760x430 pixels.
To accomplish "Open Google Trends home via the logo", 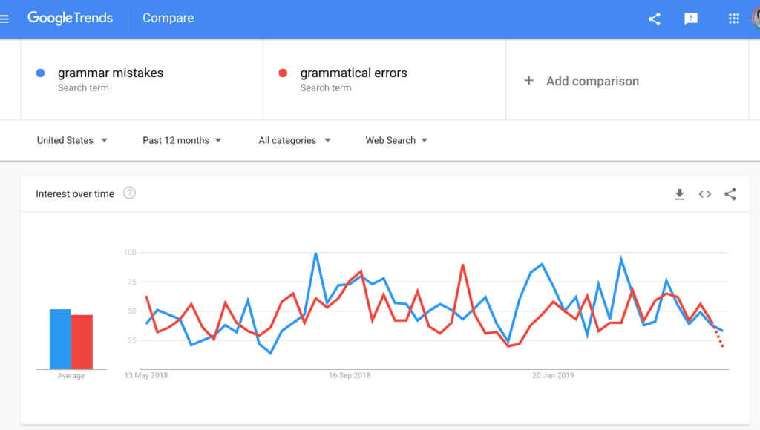I will click(x=71, y=18).
